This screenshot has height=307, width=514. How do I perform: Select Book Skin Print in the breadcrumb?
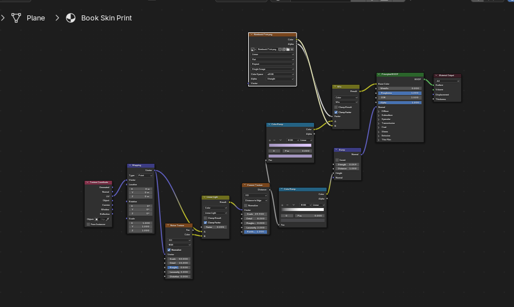tap(106, 18)
